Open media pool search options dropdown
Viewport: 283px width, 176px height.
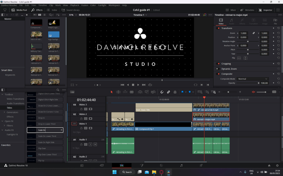coord(51,15)
